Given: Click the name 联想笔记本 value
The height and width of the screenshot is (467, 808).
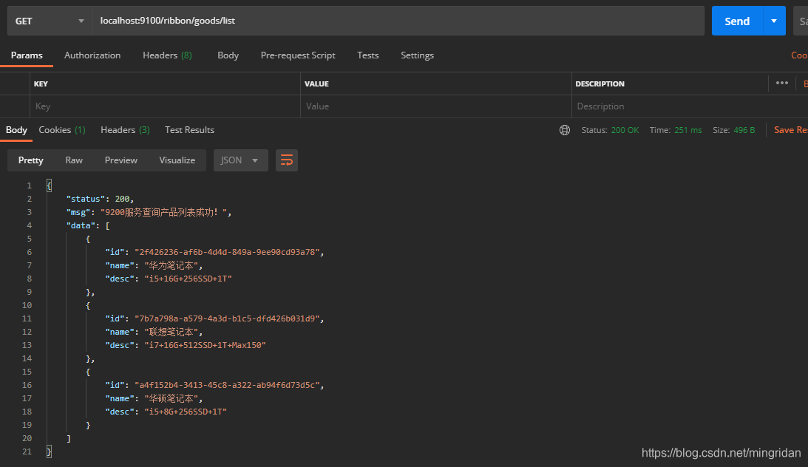Looking at the screenshot, I should pos(171,332).
